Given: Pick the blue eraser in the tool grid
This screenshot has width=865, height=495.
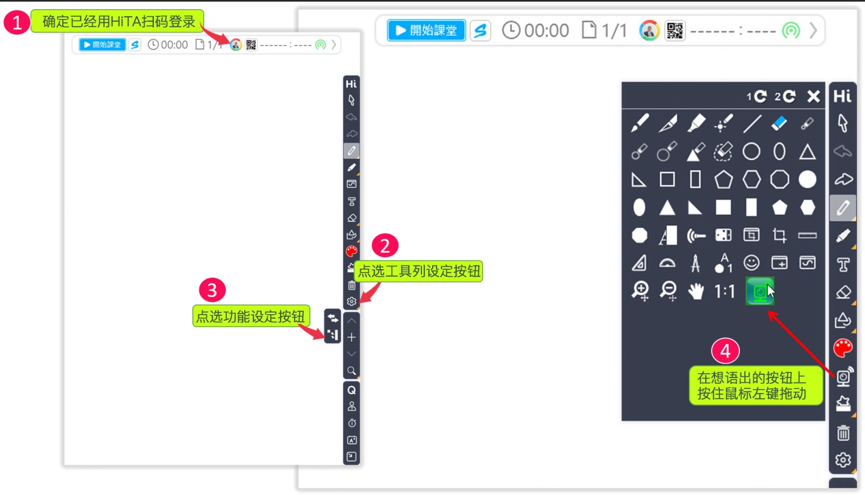Looking at the screenshot, I should 779,123.
